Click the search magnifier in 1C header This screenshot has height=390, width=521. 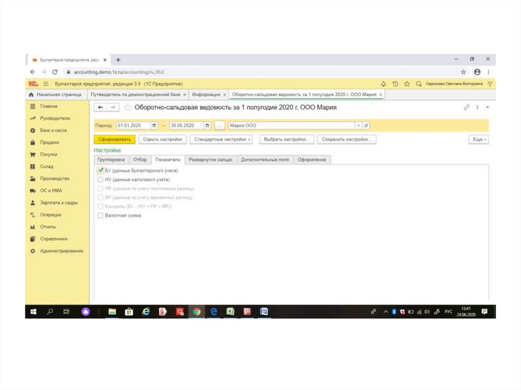coord(419,84)
